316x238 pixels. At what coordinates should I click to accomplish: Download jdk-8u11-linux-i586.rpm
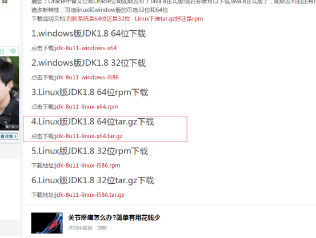click(87, 166)
